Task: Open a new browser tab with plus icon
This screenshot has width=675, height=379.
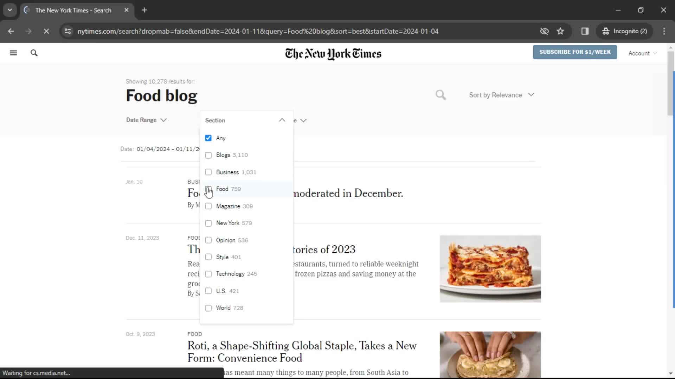Action: [x=144, y=10]
